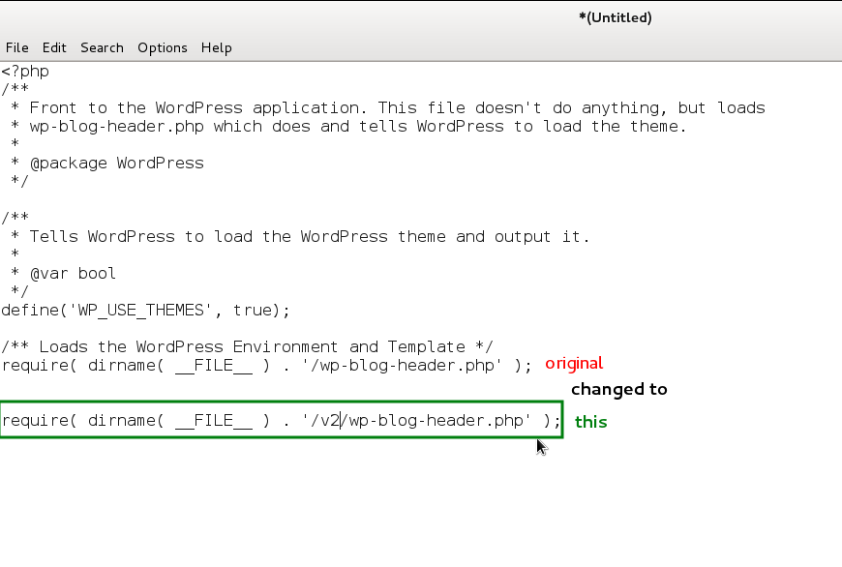Image resolution: width=842 pixels, height=567 pixels.
Task: Click the 'Tells WordPress to load' comment line
Action: (301, 237)
